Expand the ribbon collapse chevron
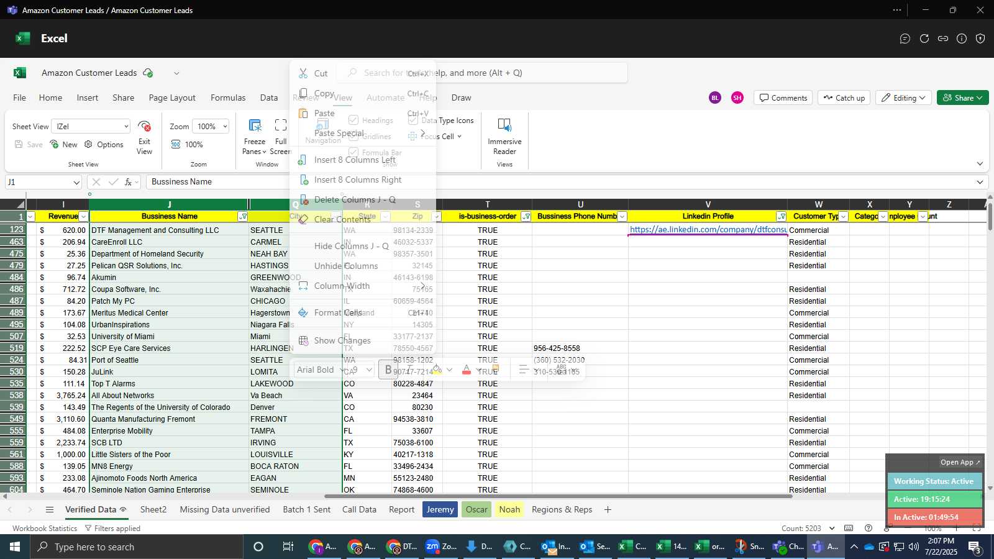Viewport: 994px width, 559px height. tap(980, 164)
